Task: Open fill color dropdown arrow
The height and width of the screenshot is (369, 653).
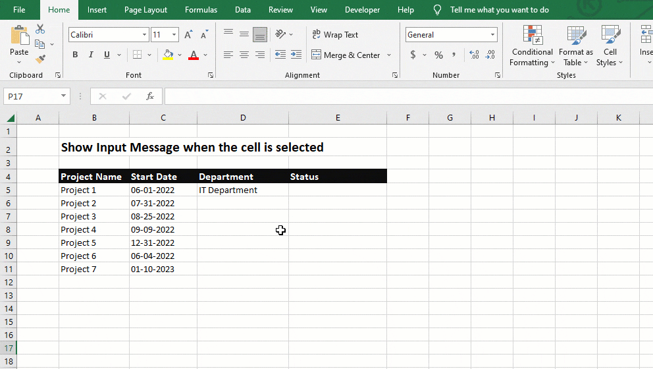Action: 180,55
